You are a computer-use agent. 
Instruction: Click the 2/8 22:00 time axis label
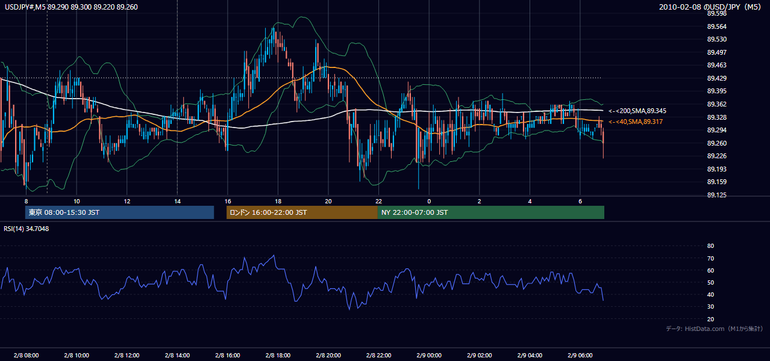[x=378, y=355]
